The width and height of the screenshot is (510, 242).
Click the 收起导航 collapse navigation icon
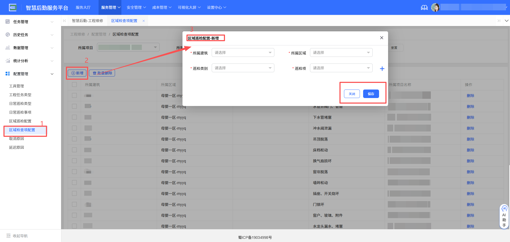pos(8,236)
